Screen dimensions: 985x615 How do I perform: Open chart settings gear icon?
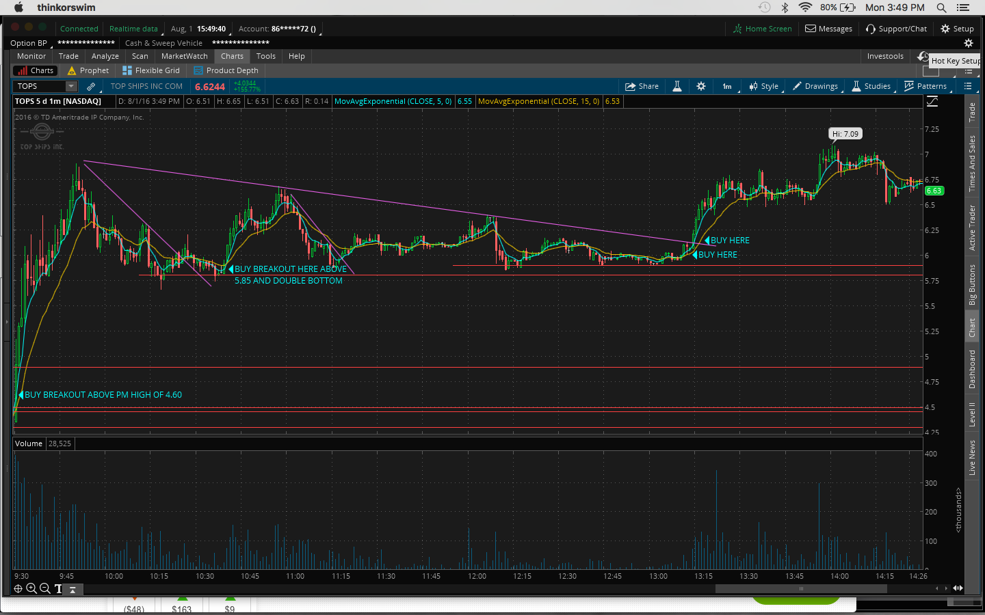(x=700, y=86)
